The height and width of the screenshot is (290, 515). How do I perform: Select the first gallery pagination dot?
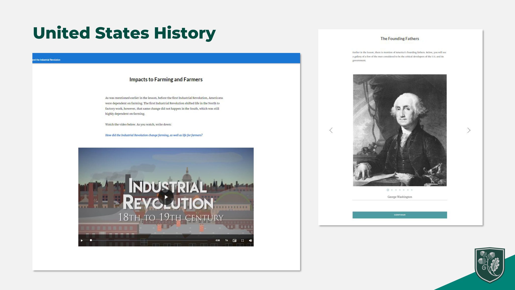(x=388, y=190)
